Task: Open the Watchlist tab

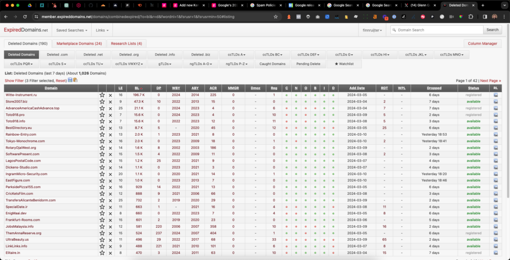Action: (344, 64)
